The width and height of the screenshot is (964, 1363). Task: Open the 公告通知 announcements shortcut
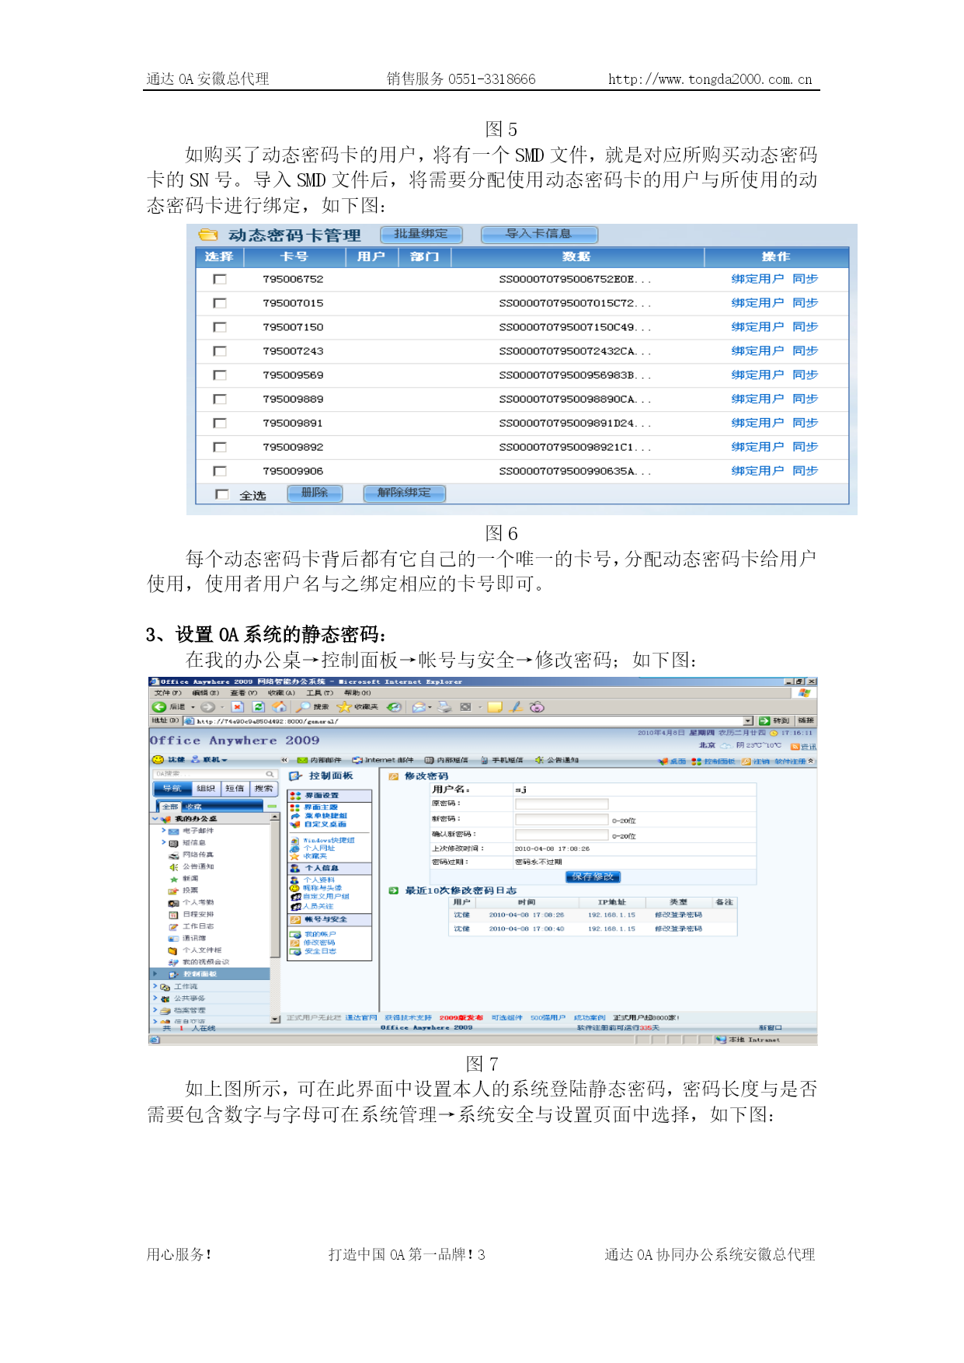(557, 760)
